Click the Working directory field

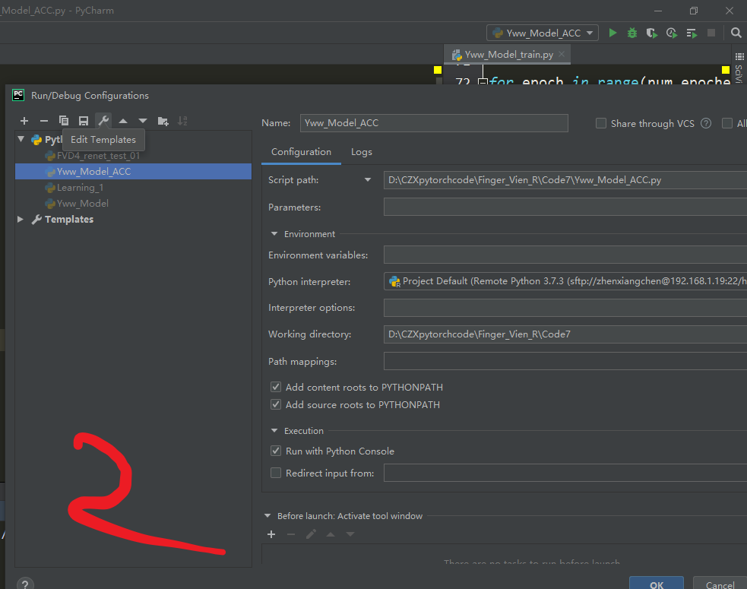pyautogui.click(x=565, y=334)
